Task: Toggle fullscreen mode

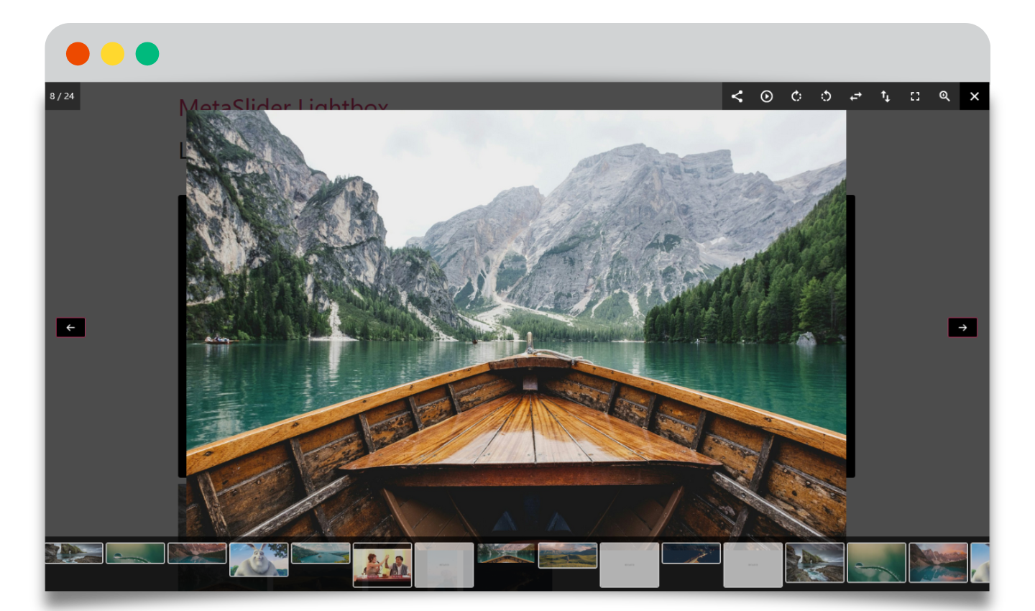Action: (915, 96)
